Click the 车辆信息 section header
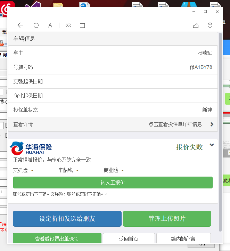The height and width of the screenshot is (251, 230). (x=113, y=39)
